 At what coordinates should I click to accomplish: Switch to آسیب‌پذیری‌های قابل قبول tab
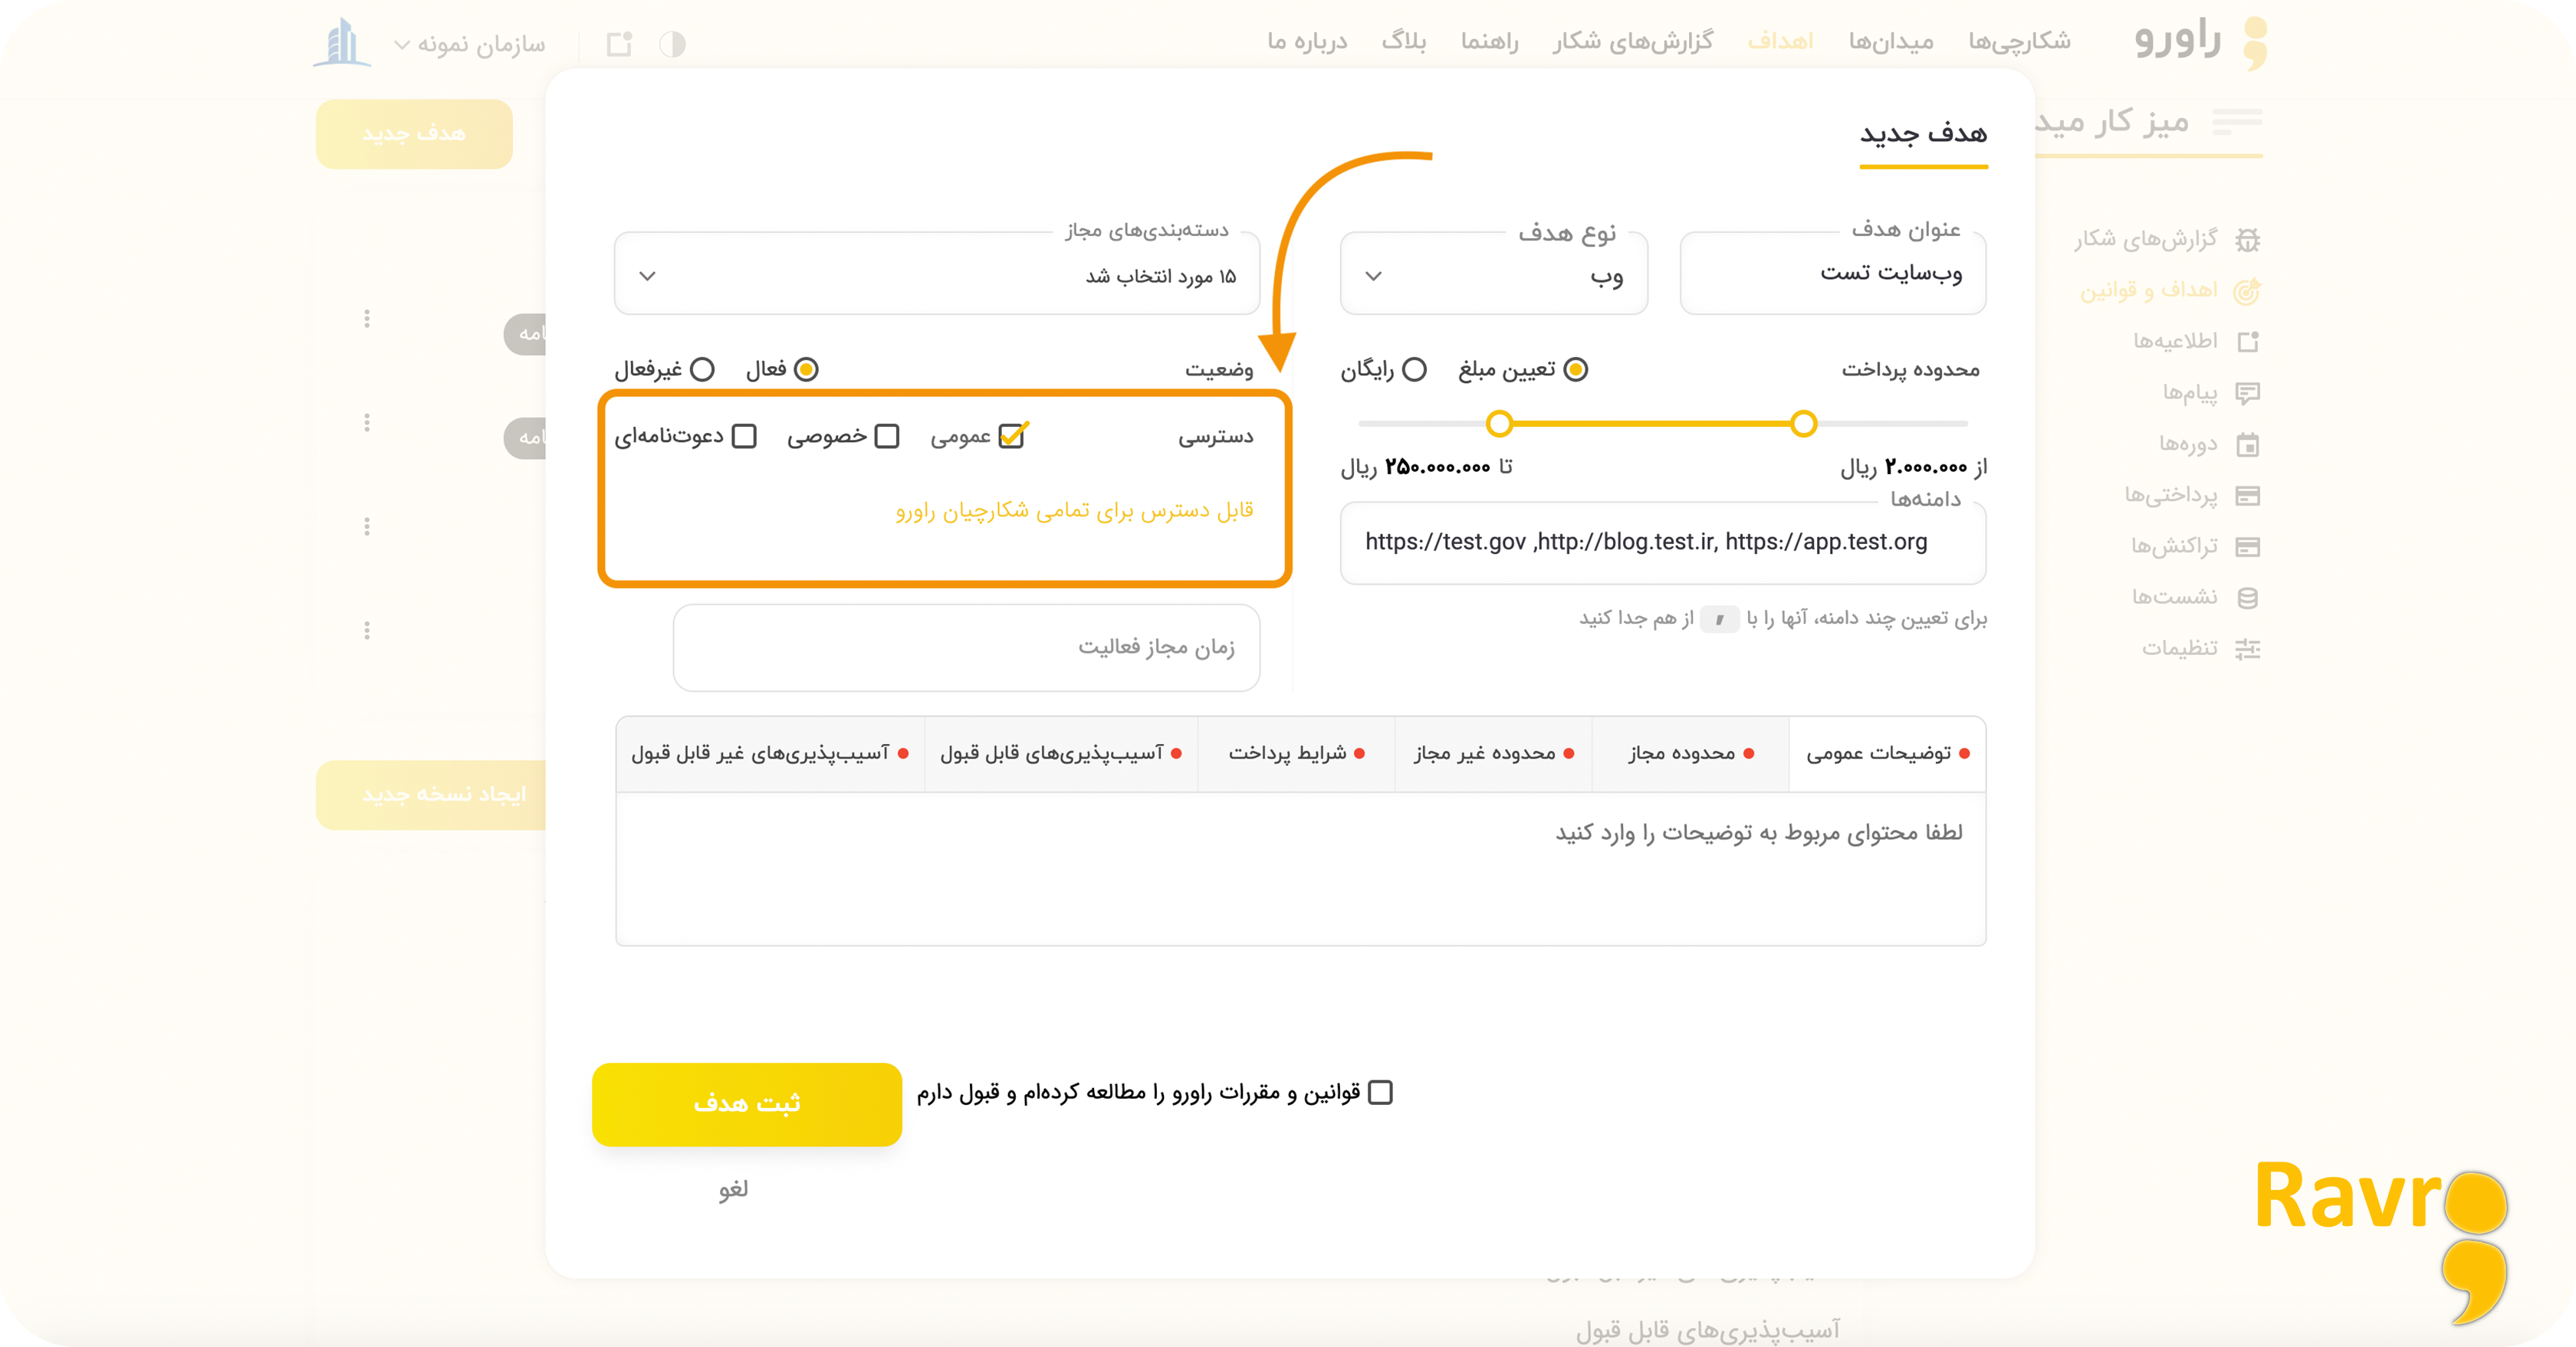1061,755
